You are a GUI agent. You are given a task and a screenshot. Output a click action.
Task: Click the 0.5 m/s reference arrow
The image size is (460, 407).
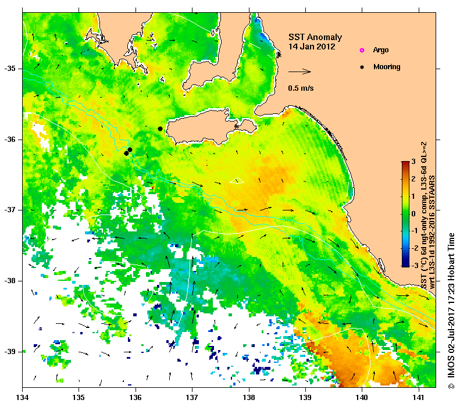click(299, 72)
